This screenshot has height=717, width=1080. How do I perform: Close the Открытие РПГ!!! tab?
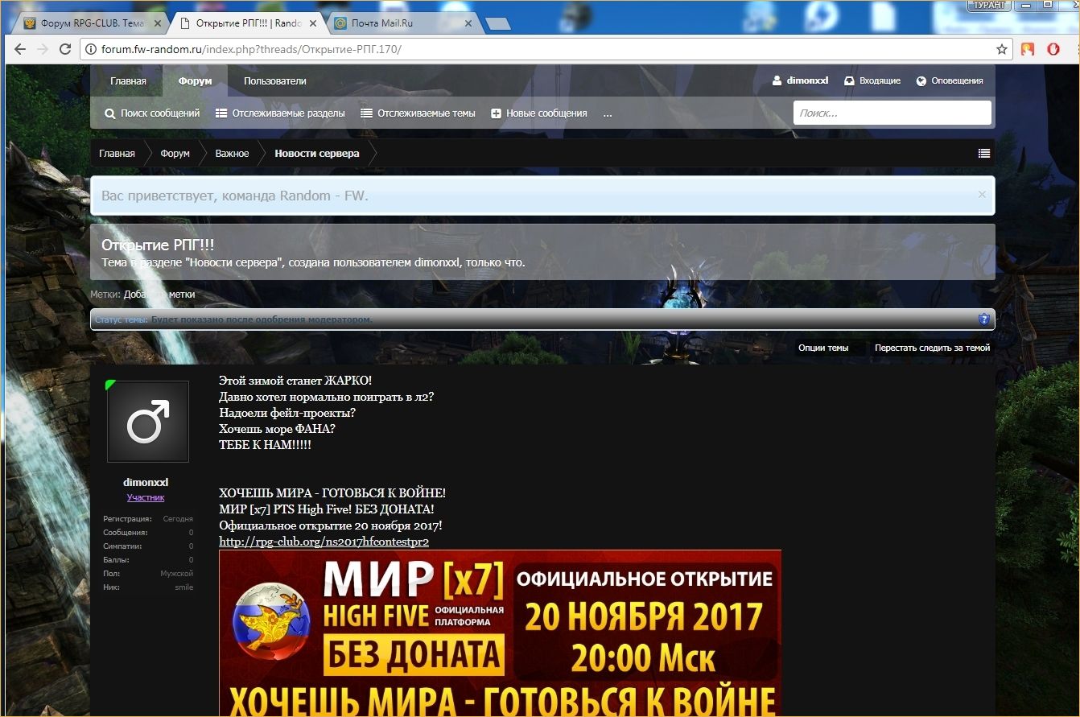pyautogui.click(x=313, y=24)
